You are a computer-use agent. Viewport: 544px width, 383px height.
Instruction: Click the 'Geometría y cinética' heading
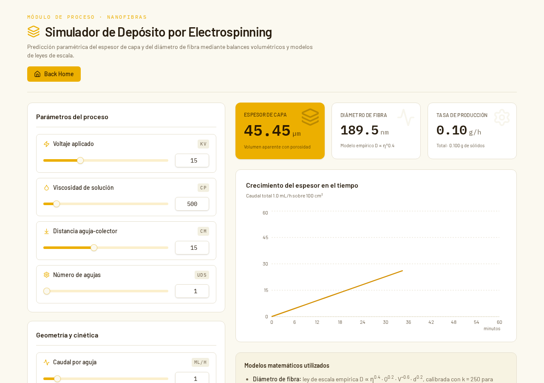click(x=67, y=335)
